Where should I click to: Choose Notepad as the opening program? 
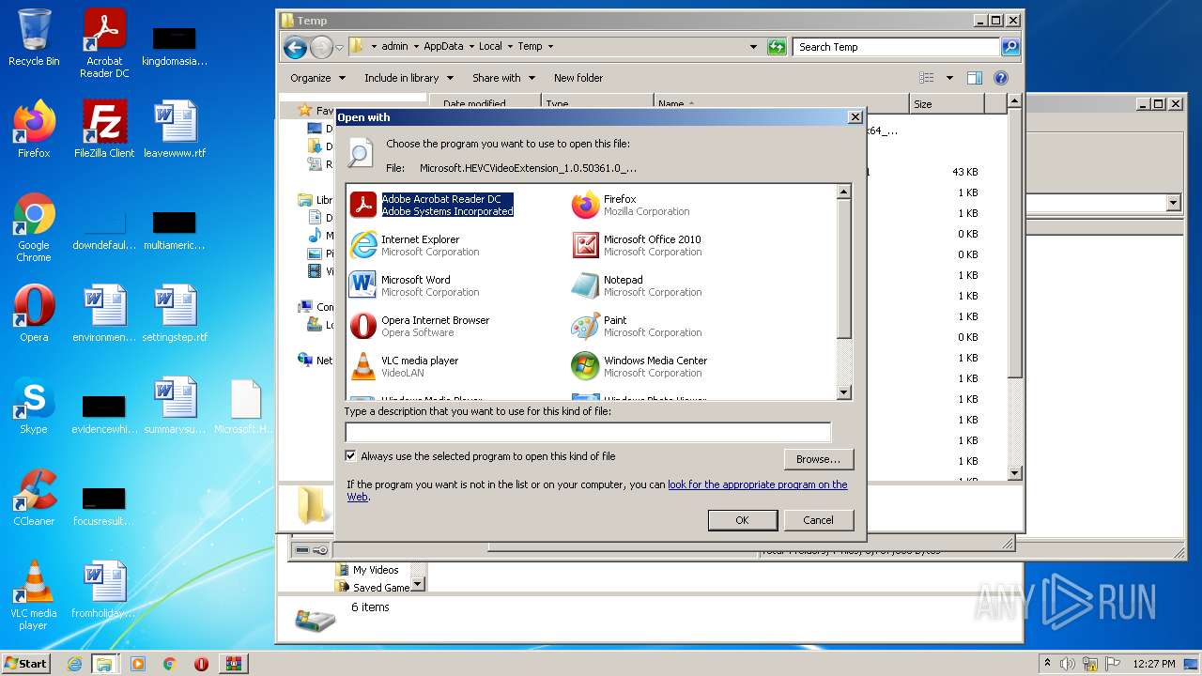point(637,285)
